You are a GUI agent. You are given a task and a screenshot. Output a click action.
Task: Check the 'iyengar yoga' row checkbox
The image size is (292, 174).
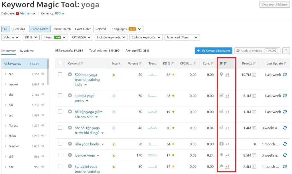(x=60, y=155)
